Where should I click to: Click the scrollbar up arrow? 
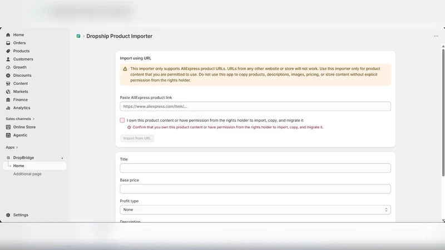tap(443, 46)
